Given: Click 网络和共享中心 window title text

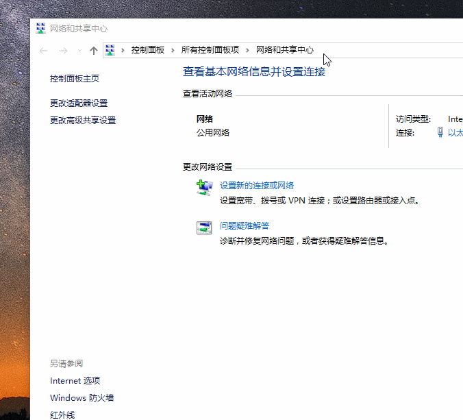Looking at the screenshot, I should (79, 29).
